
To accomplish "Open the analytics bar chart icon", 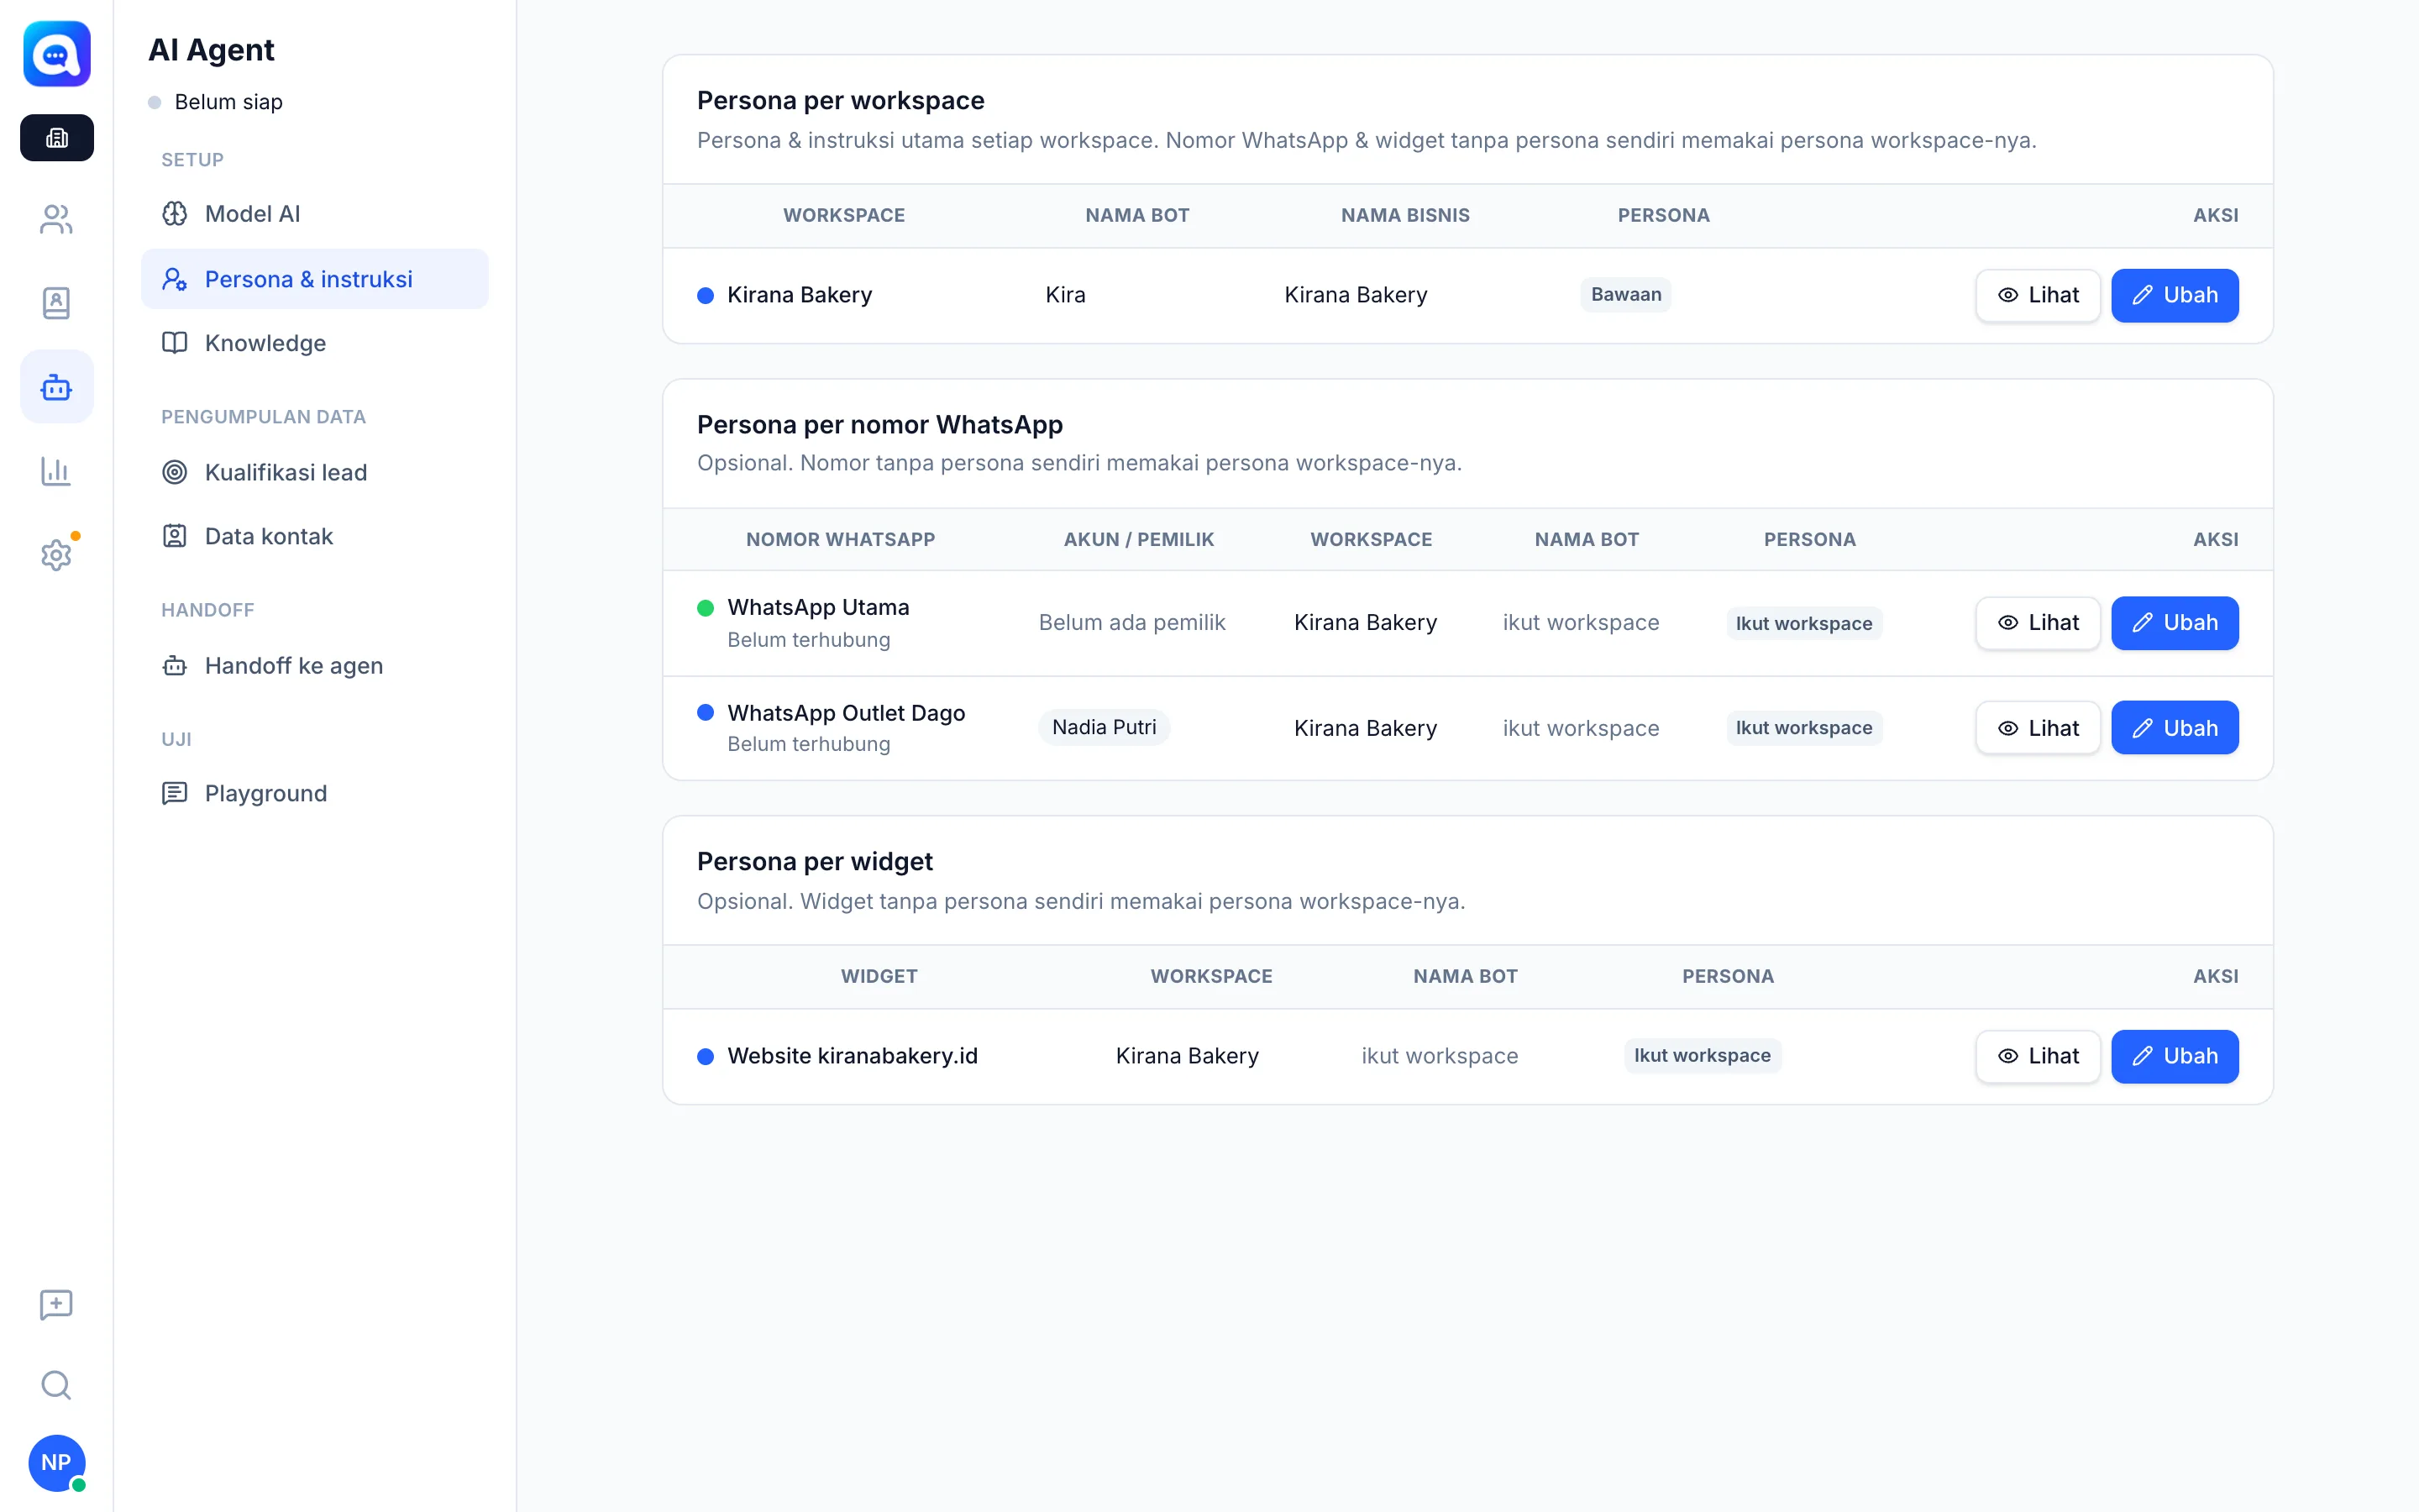I will click(x=57, y=471).
